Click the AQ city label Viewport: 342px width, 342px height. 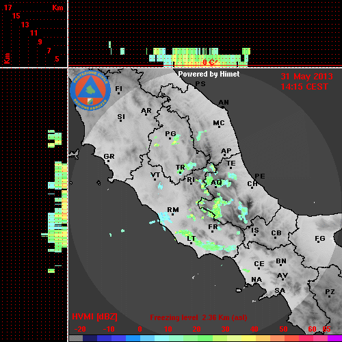tap(216, 183)
